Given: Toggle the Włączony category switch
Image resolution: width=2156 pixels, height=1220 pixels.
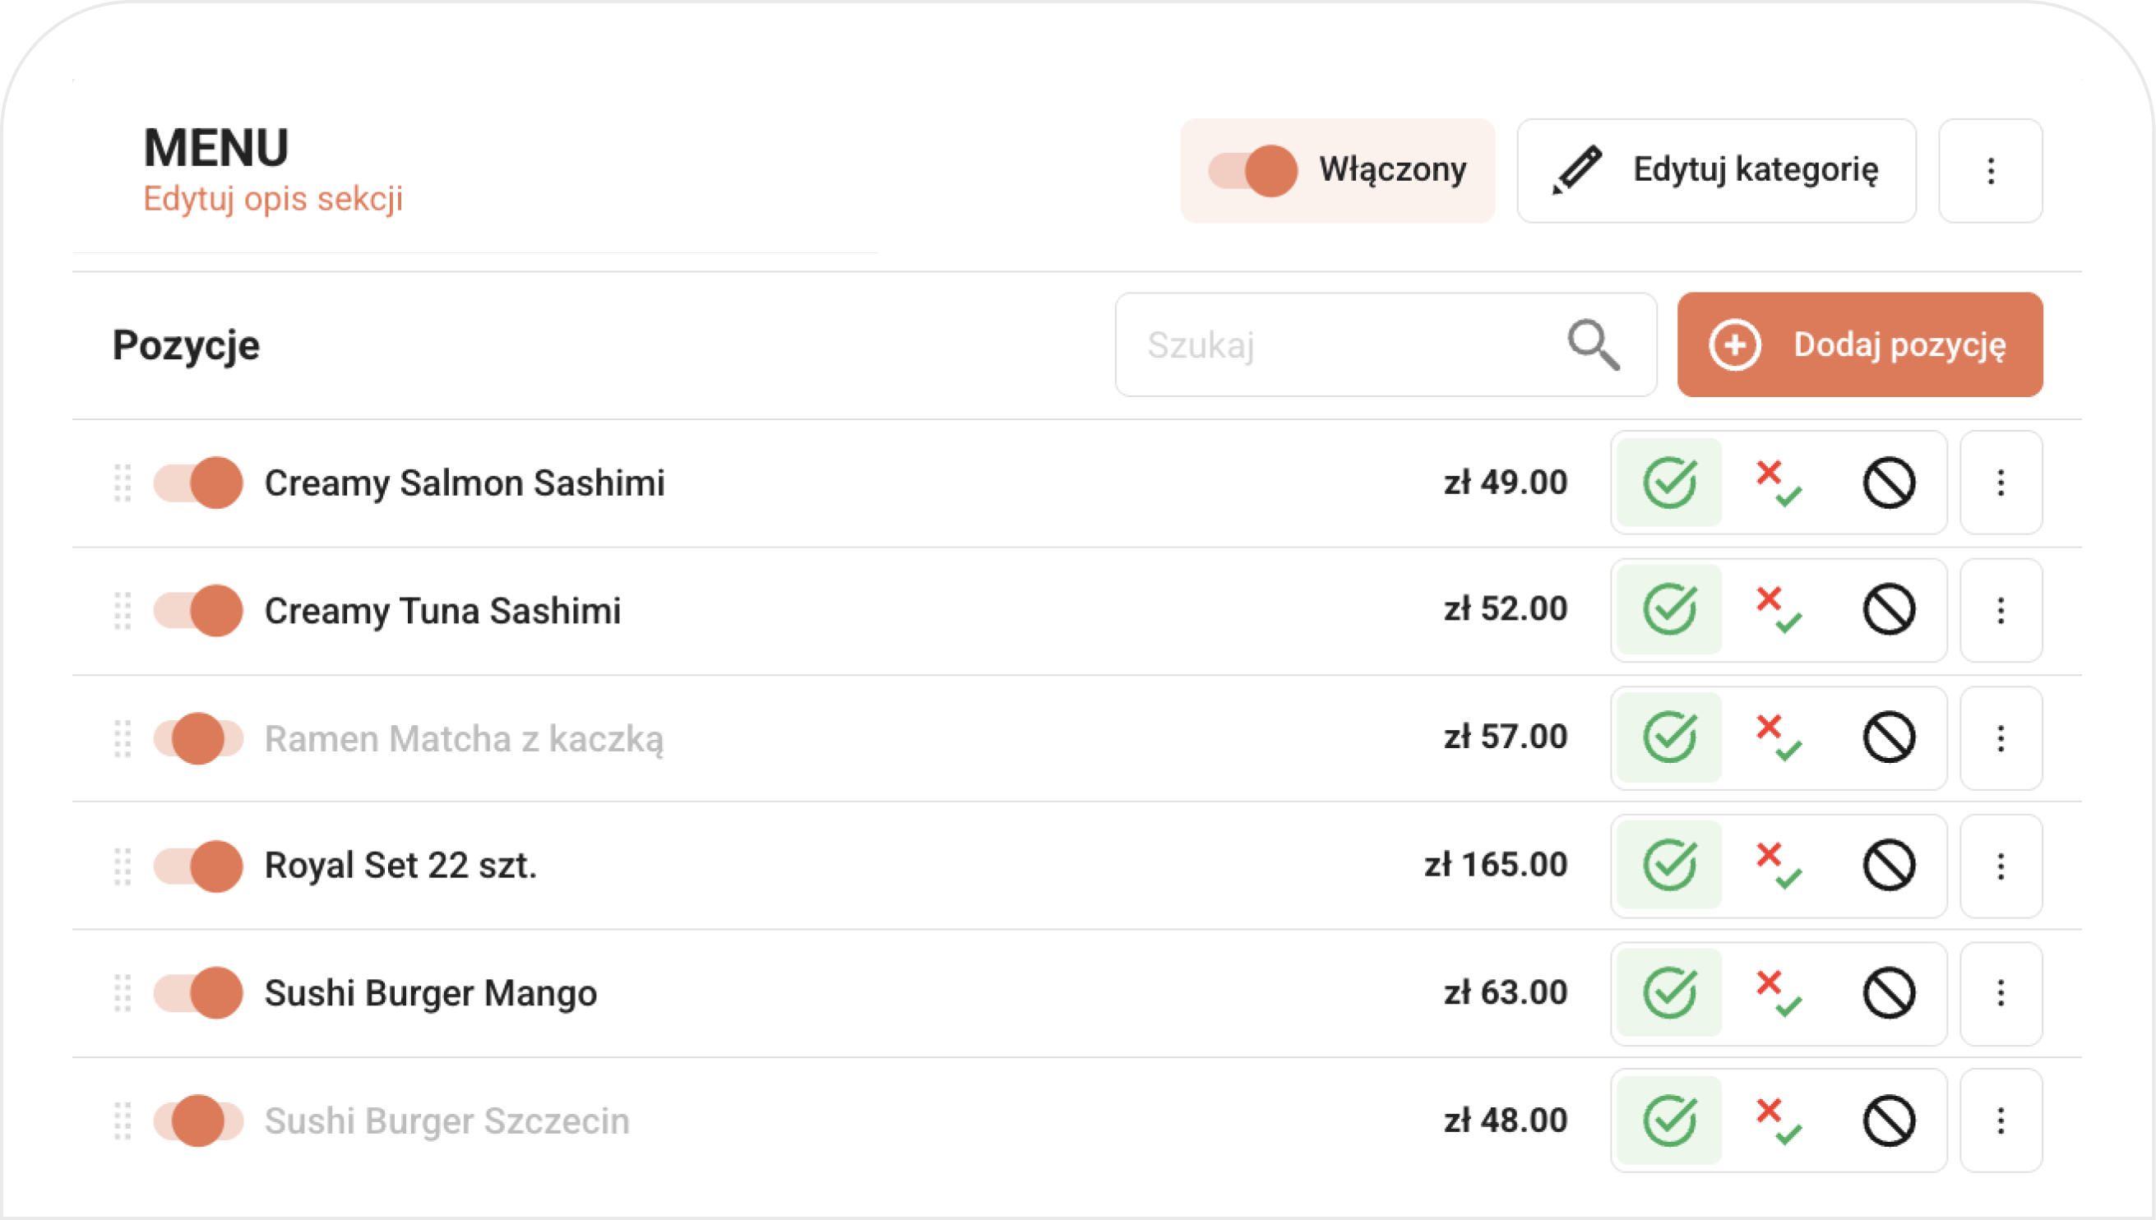Looking at the screenshot, I should (1252, 171).
